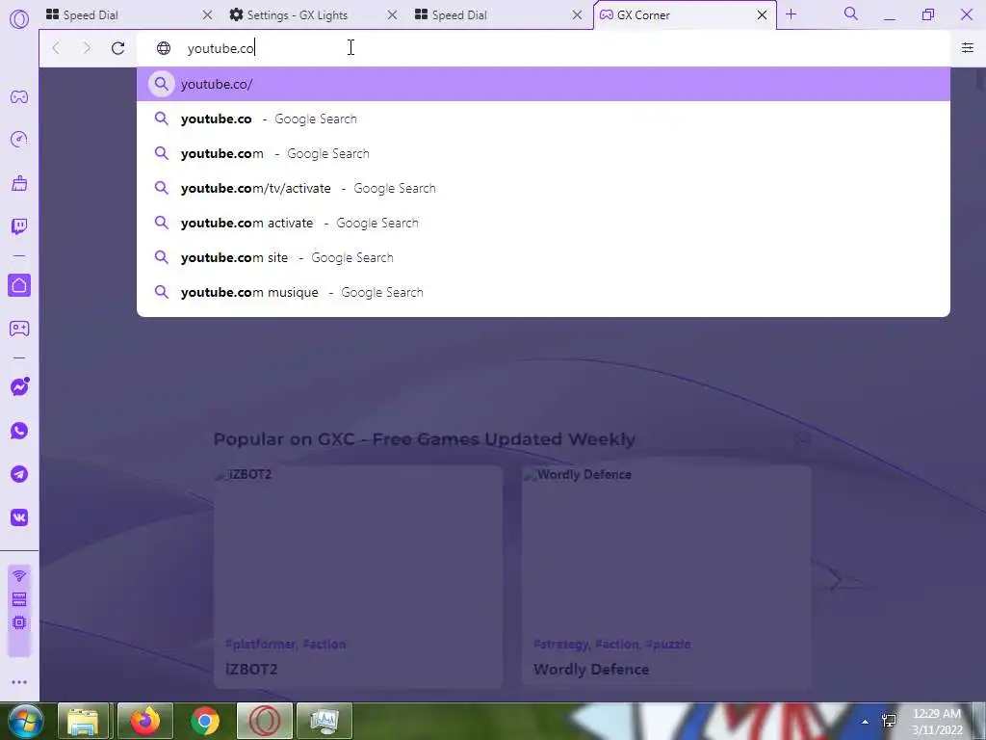Close the GX Corner tab
This screenshot has width=986, height=740.
[762, 15]
